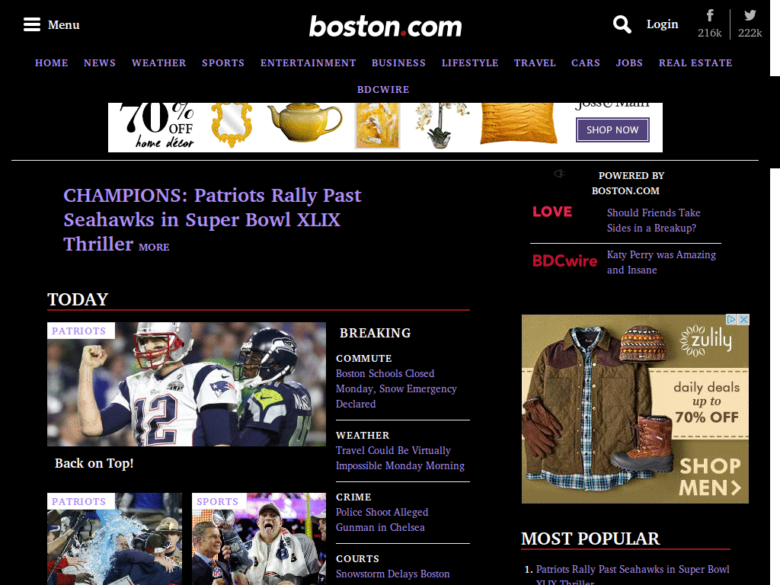Open ENTERTAINMENT section
This screenshot has height=585, width=780.
(x=308, y=62)
